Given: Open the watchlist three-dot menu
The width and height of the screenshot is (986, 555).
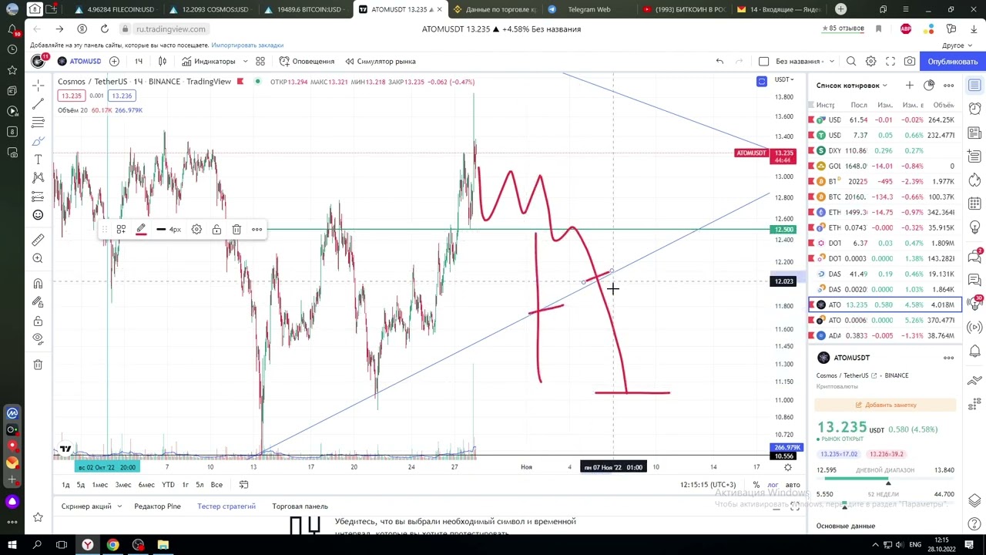Looking at the screenshot, I should (949, 85).
